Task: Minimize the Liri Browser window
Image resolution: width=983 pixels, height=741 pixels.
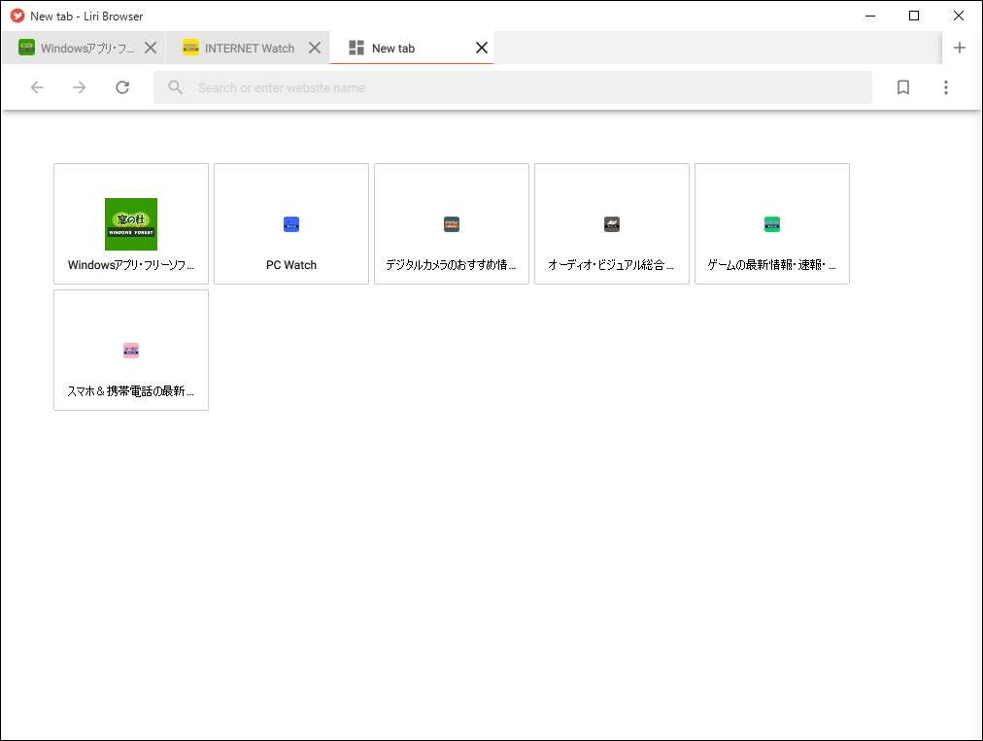Action: 870,16
